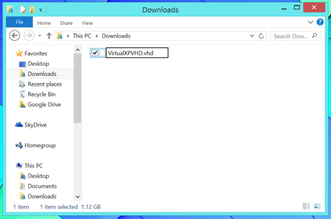Click the navigation pane scroll down arrow

click(78, 197)
